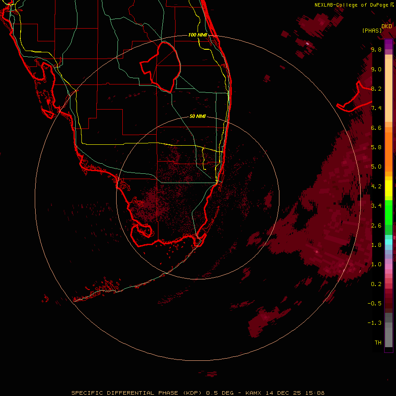This screenshot has width=396, height=396.
Task: Click the 6.6 value on color scale
Action: [376, 128]
